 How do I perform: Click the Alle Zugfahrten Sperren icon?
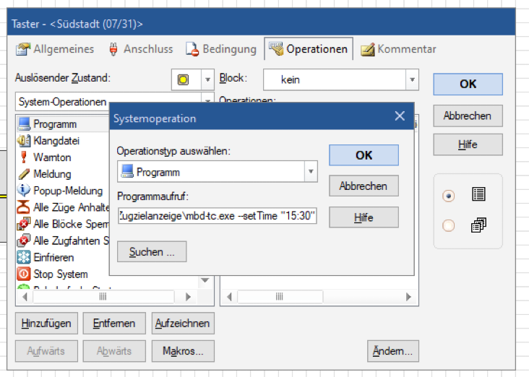24,240
